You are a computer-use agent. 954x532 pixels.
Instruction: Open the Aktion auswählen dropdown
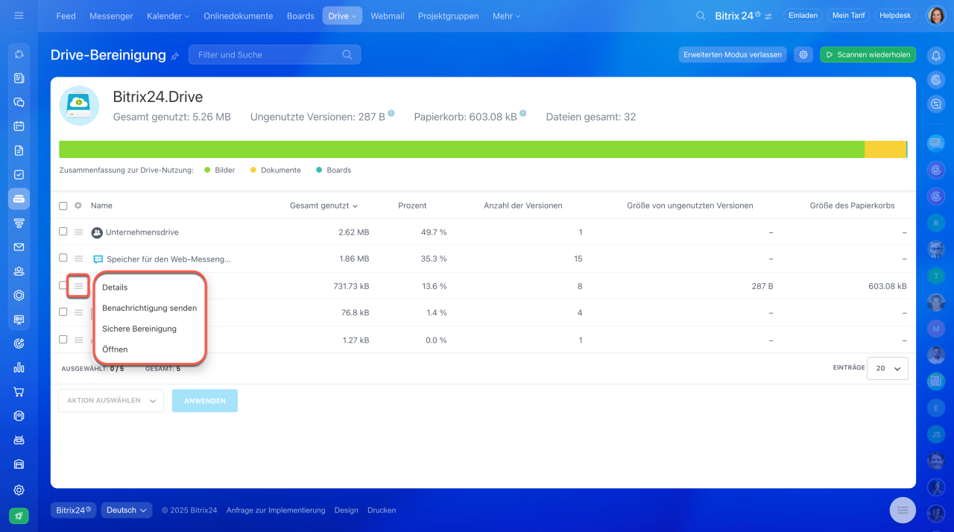tap(111, 401)
